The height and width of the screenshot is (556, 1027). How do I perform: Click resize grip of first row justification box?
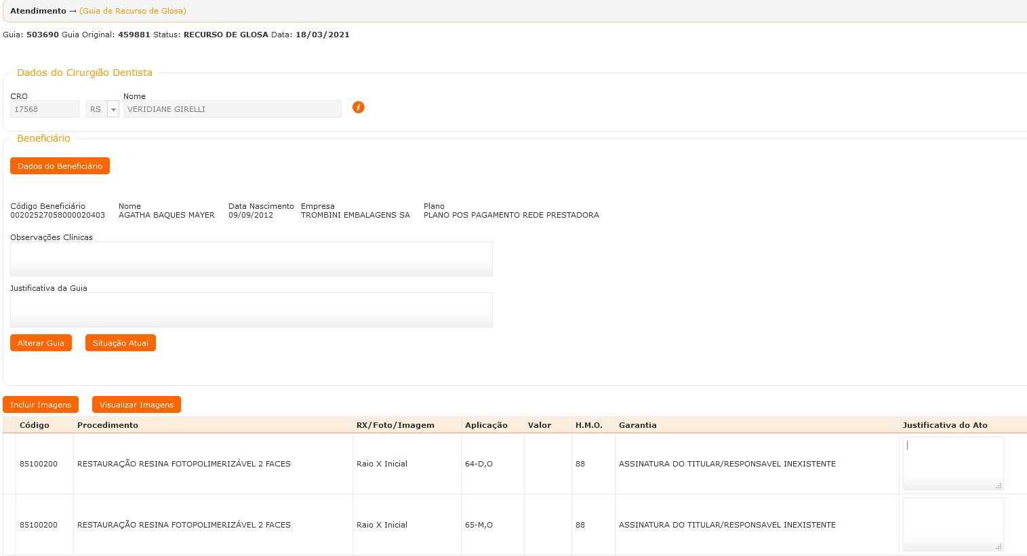pyautogui.click(x=999, y=485)
